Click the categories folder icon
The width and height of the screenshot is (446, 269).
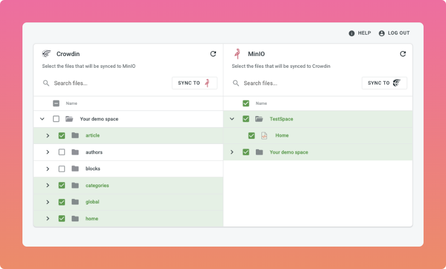[75, 185]
